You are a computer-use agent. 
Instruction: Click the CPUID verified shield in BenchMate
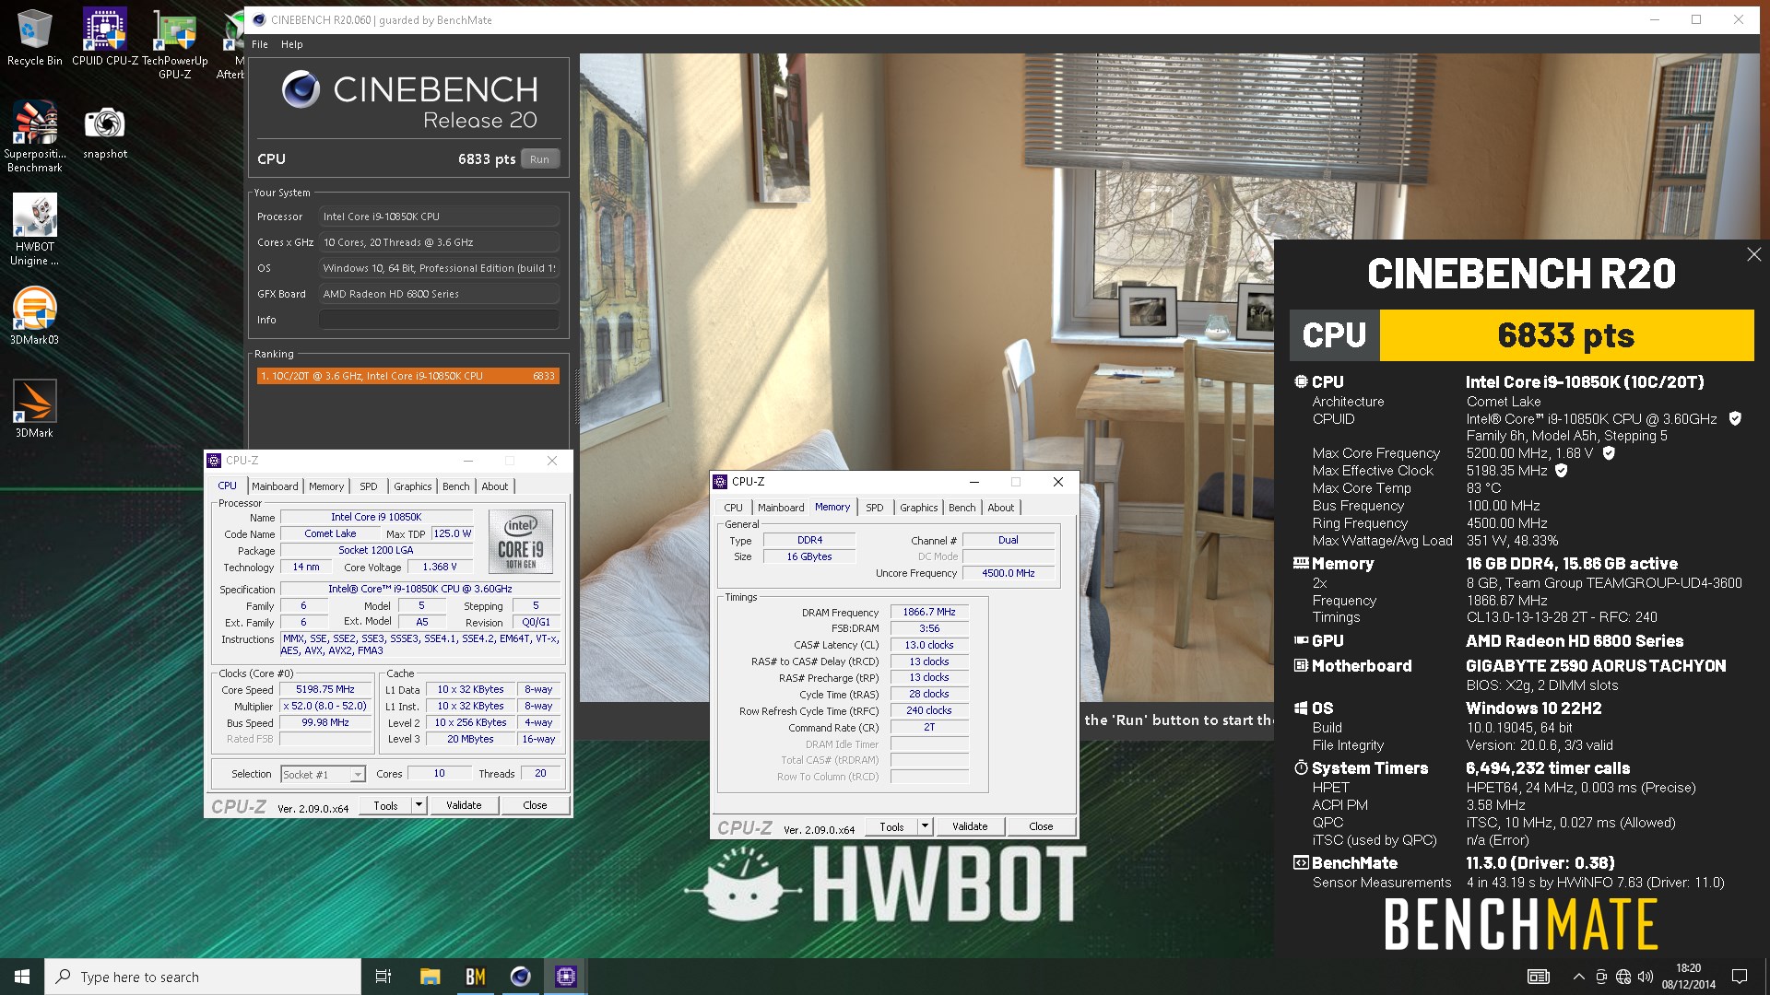click(1735, 418)
